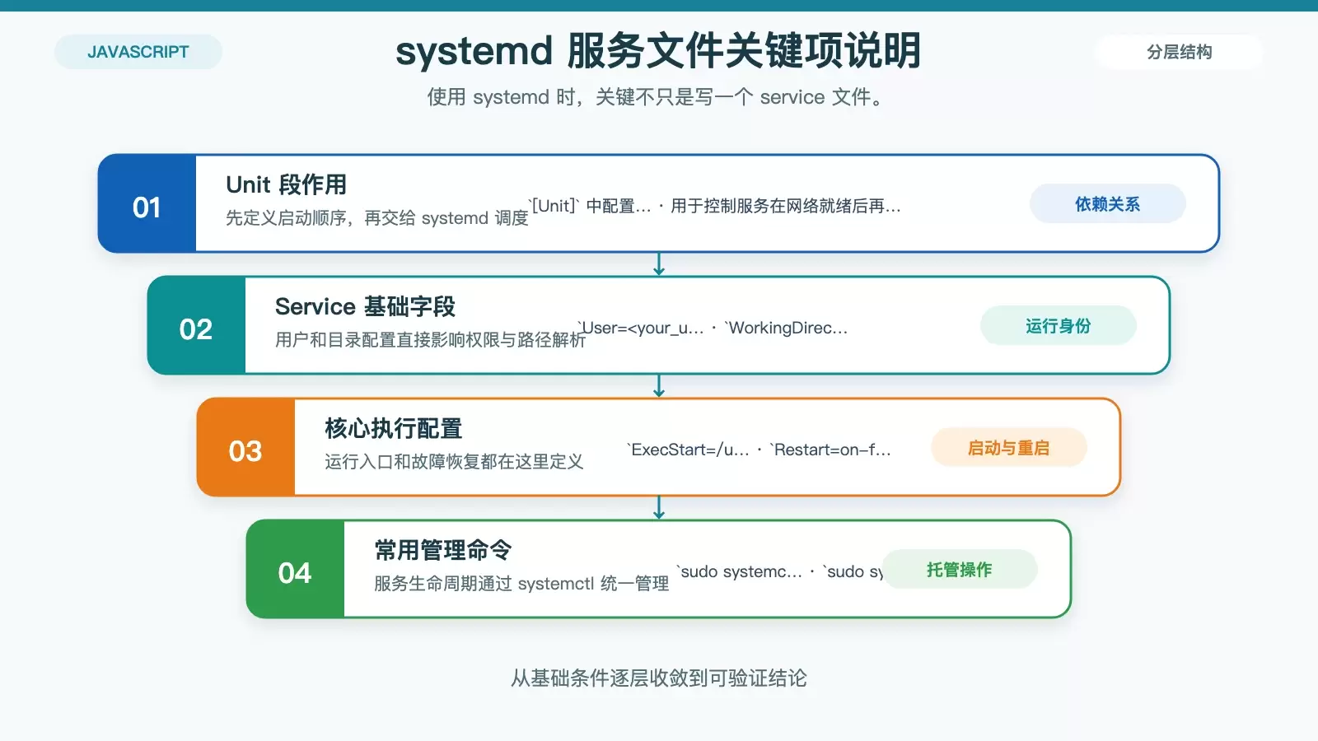Image resolution: width=1318 pixels, height=741 pixels.
Task: Click the 运行身份 tag
Action: point(1058,325)
